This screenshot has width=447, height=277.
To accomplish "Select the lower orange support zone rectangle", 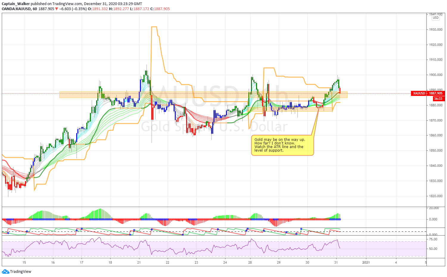I will [289, 110].
